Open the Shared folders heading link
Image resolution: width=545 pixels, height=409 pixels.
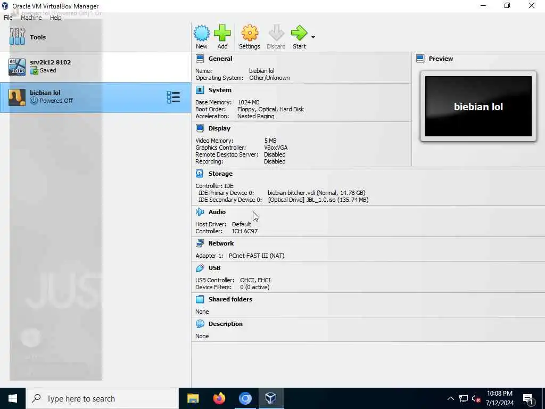[x=230, y=299]
